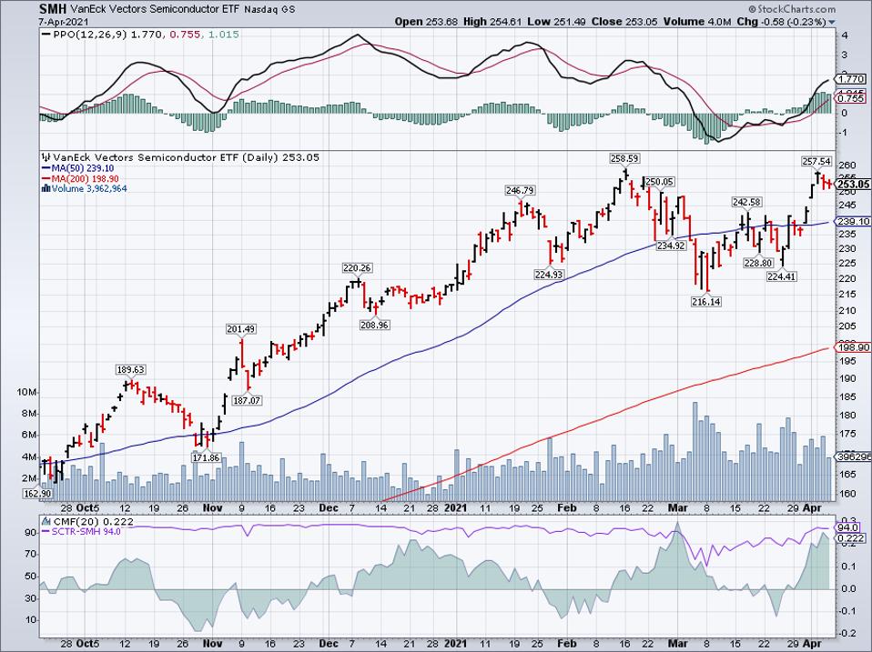The height and width of the screenshot is (652, 872).
Task: Click the 10M volume axis label
Action: 26,392
